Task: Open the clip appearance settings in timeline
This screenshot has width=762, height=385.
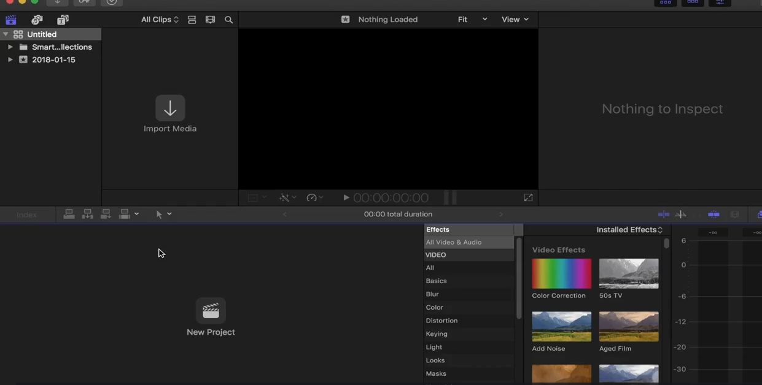Action: coord(734,214)
